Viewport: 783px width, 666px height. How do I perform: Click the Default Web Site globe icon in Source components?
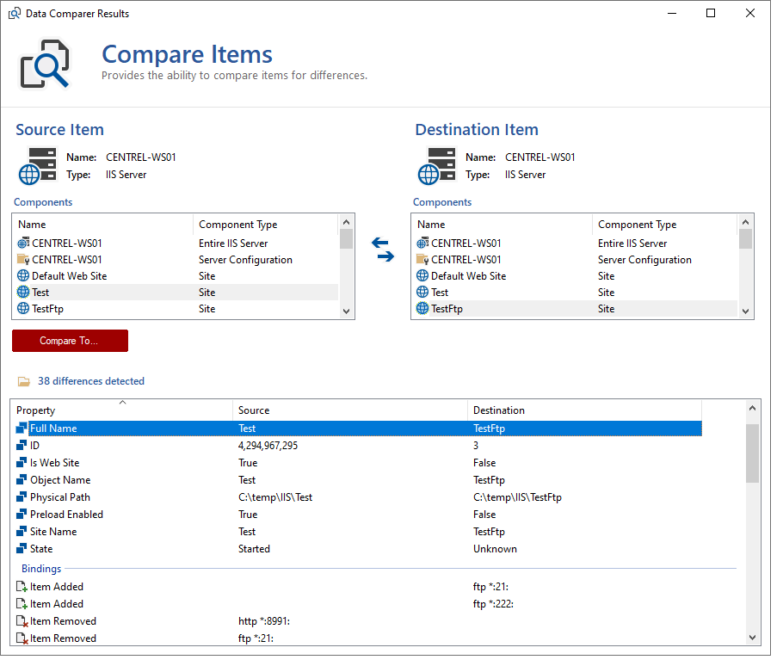click(23, 276)
